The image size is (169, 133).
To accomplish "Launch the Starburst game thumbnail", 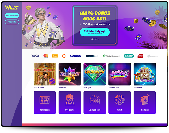I will tap(70, 74).
